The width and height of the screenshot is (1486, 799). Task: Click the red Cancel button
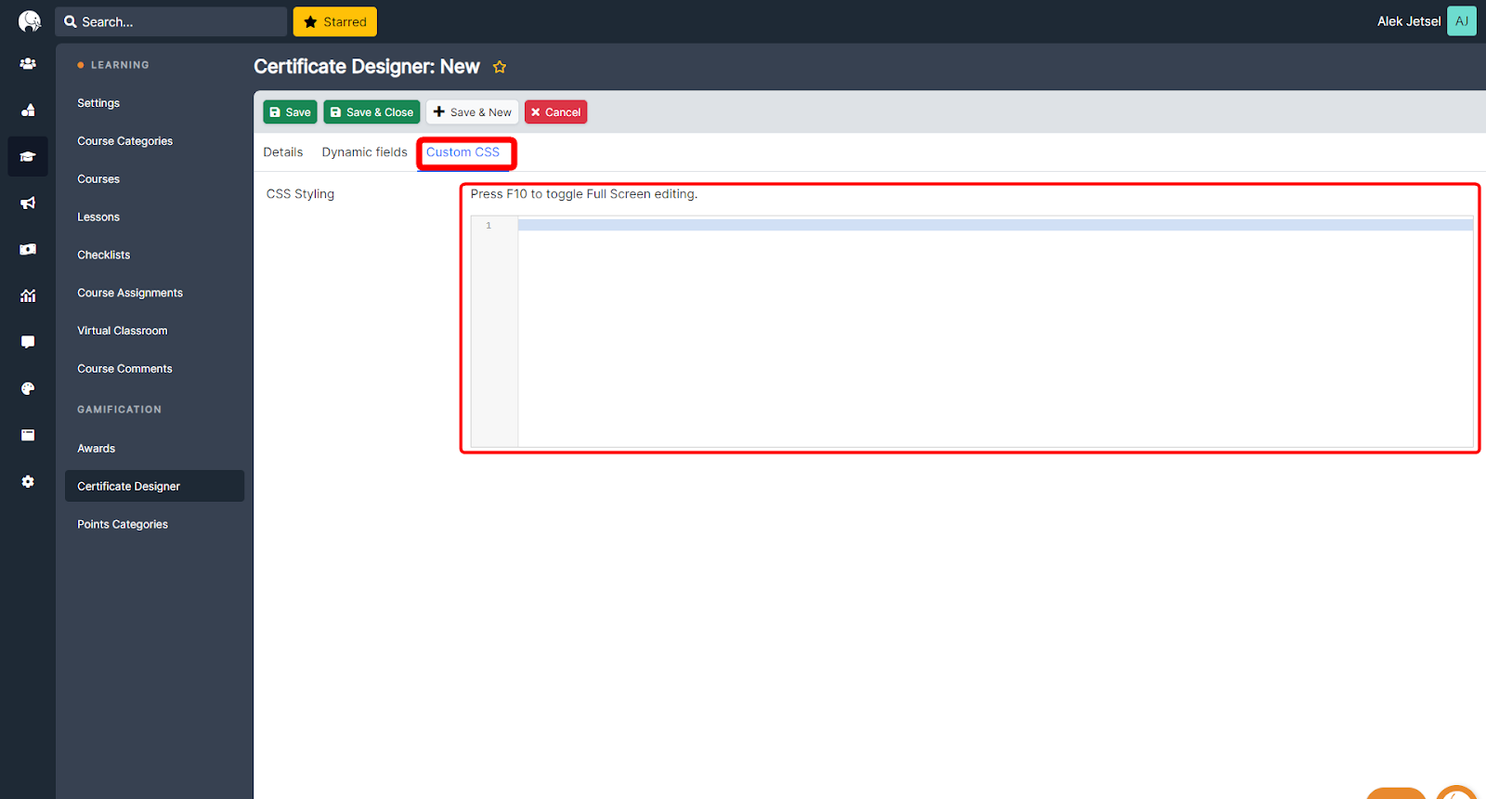(555, 112)
